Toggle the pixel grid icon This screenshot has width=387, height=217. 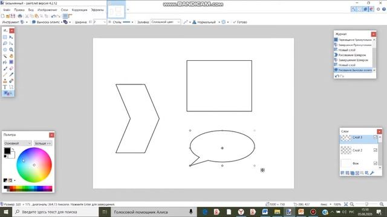[x=65, y=16]
